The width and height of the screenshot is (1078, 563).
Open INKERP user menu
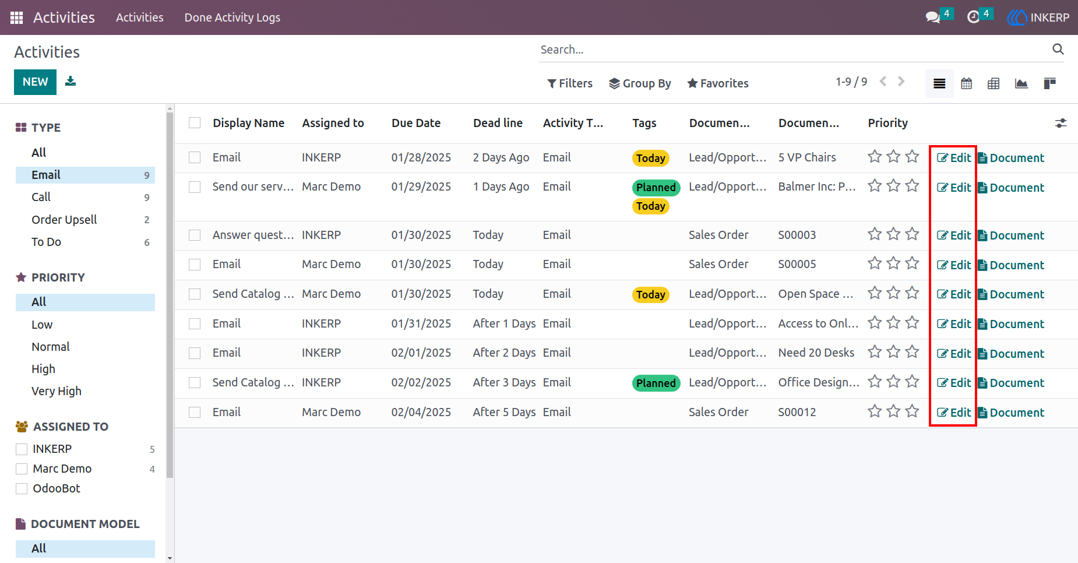[1038, 17]
